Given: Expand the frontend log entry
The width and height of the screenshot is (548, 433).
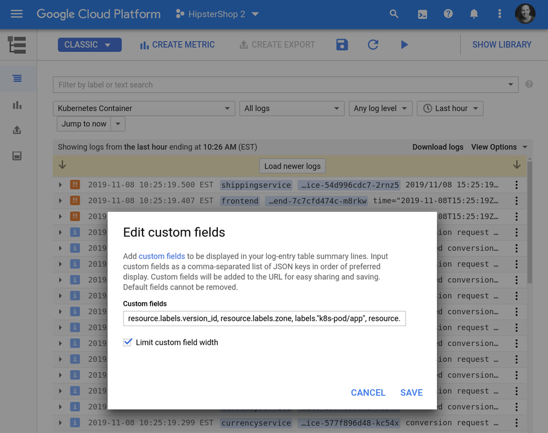Looking at the screenshot, I should (x=60, y=201).
